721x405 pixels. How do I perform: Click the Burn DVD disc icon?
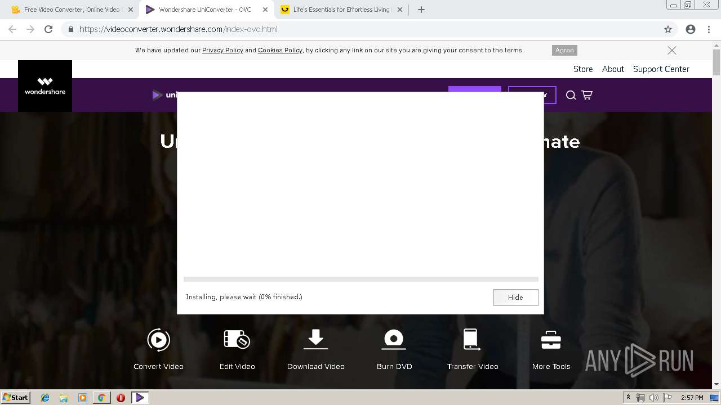click(394, 339)
